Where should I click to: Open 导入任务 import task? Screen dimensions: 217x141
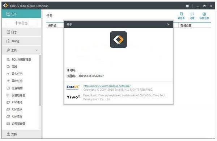(15, 74)
